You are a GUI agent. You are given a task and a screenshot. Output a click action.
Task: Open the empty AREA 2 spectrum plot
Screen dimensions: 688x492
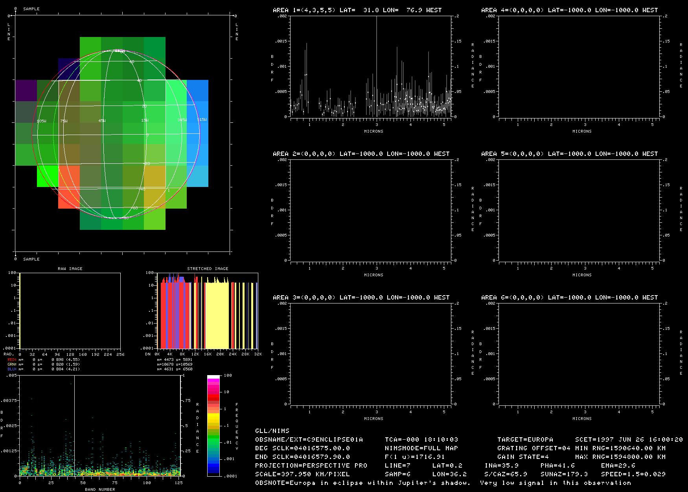(370, 210)
